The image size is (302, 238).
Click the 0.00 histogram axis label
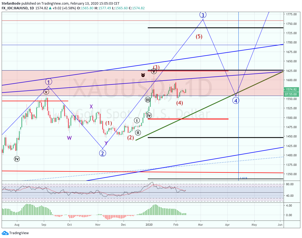pyautogui.click(x=289, y=215)
